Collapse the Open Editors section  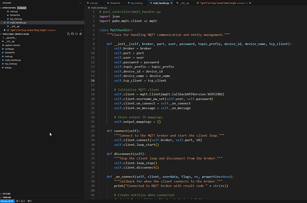coord(9,8)
